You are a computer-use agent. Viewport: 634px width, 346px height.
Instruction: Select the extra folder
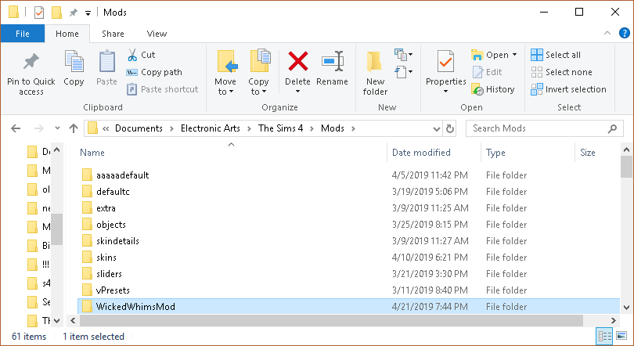coord(348,208)
